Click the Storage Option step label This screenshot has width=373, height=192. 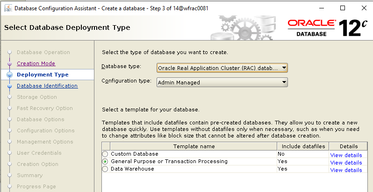click(x=37, y=97)
